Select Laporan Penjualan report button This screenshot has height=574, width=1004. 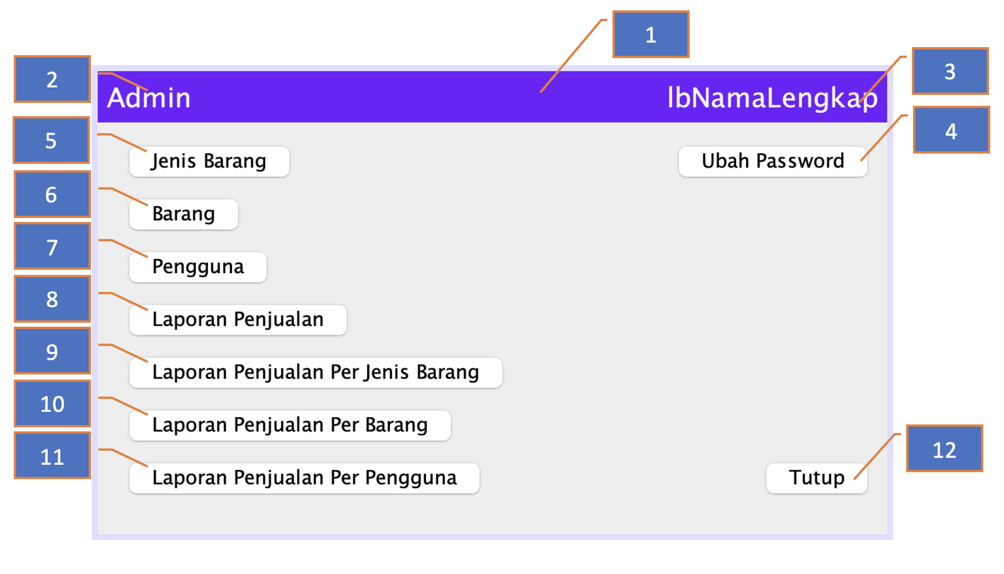click(x=238, y=320)
